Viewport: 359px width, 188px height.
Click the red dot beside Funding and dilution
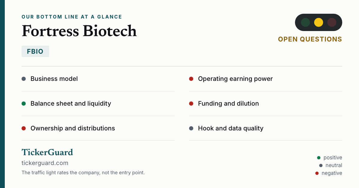191,104
